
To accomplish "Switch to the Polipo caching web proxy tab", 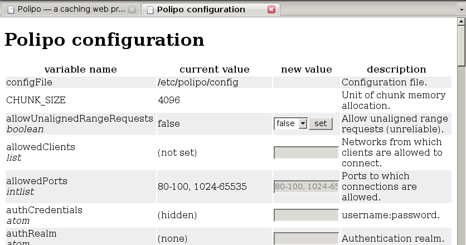I will pyautogui.click(x=71, y=9).
